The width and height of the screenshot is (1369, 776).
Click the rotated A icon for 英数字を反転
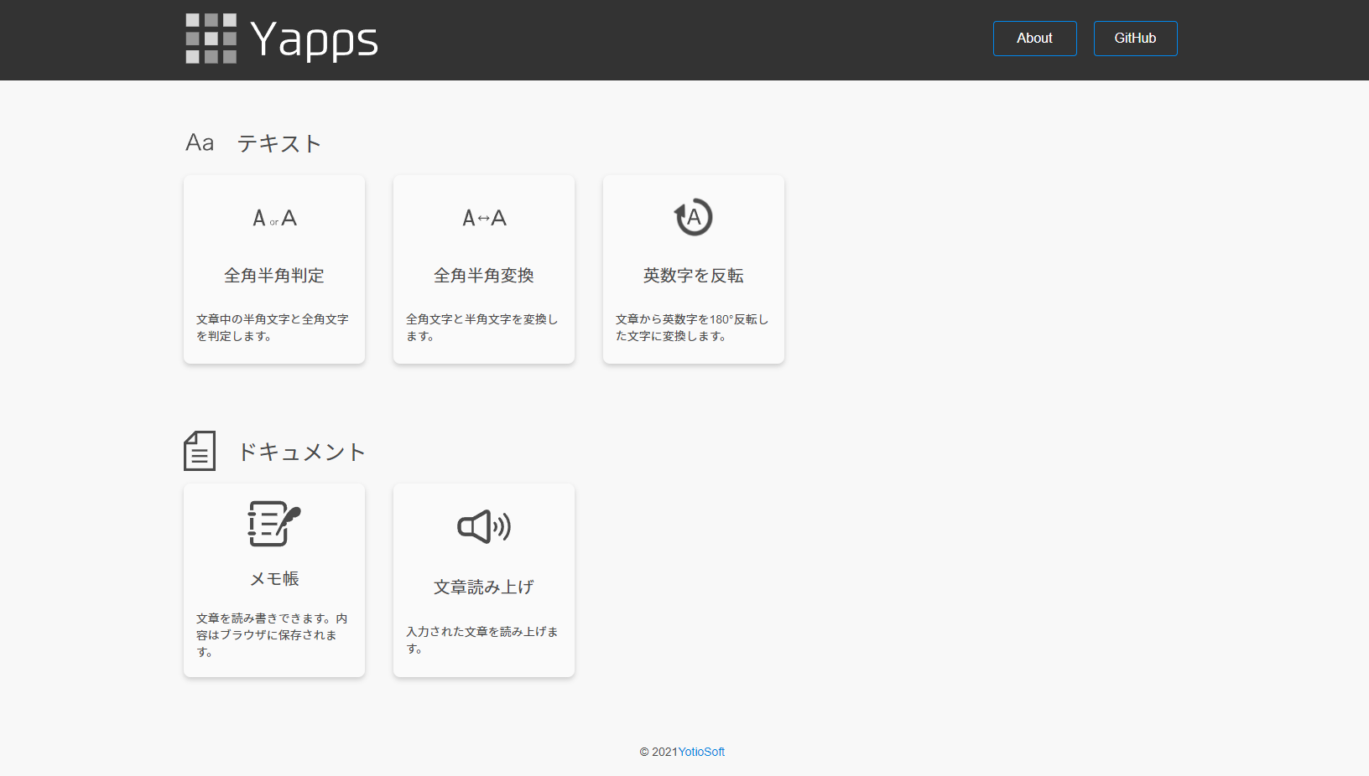click(x=694, y=217)
